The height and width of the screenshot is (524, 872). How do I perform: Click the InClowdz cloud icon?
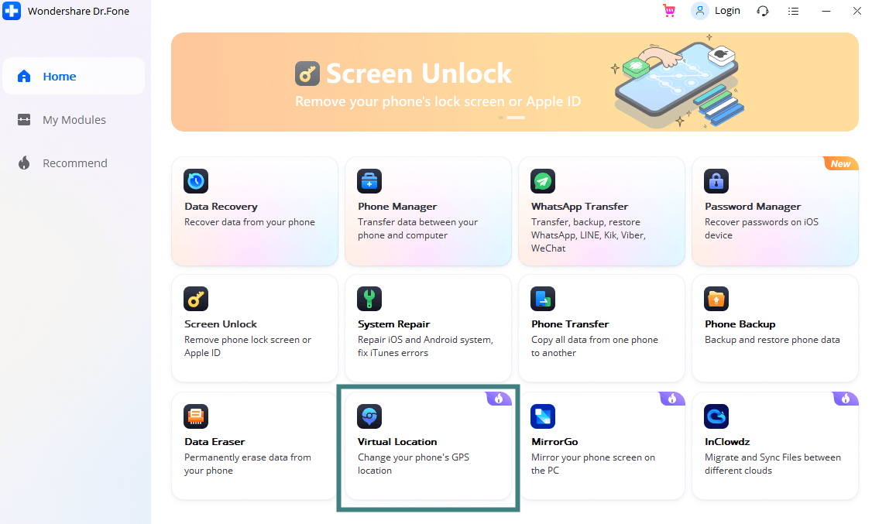coord(716,416)
